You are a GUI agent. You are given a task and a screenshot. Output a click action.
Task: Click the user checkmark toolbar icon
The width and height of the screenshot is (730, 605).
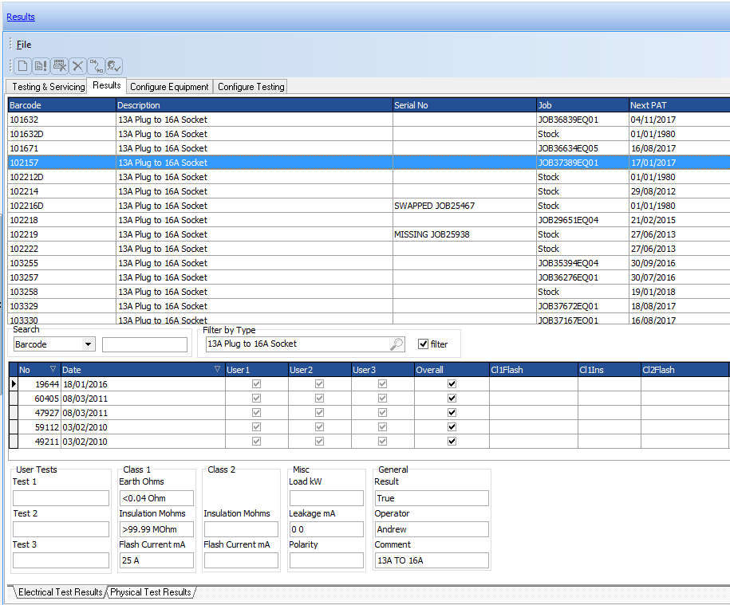(114, 66)
